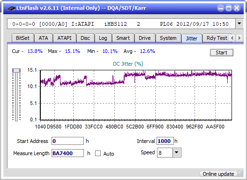Select the iHBS112 drive entry field
This screenshot has height=180, width=247.
point(121,24)
